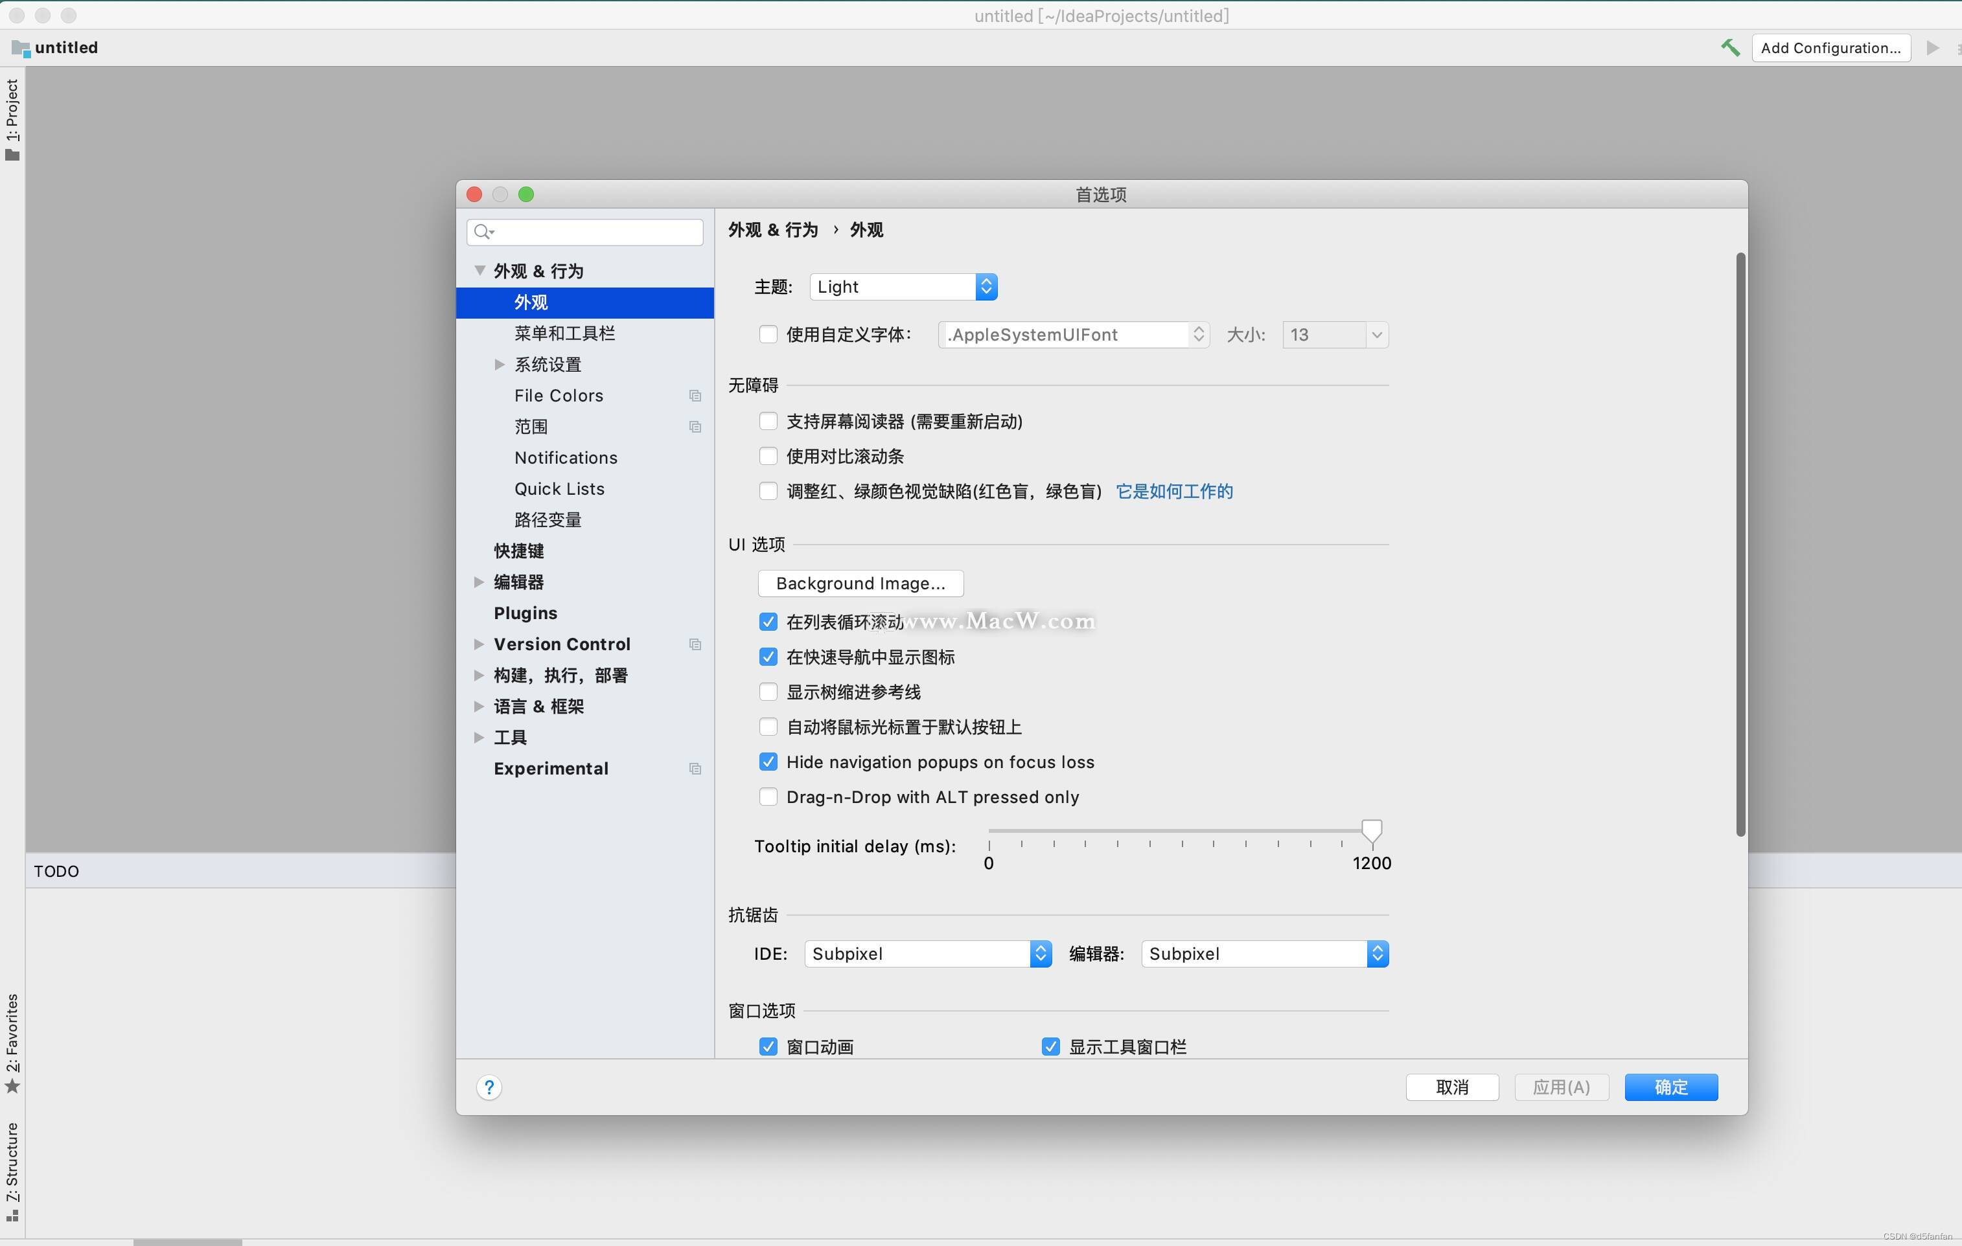Viewport: 1962px width, 1246px height.
Task: Enable 使用自定义字体 checkbox
Action: pyautogui.click(x=768, y=334)
